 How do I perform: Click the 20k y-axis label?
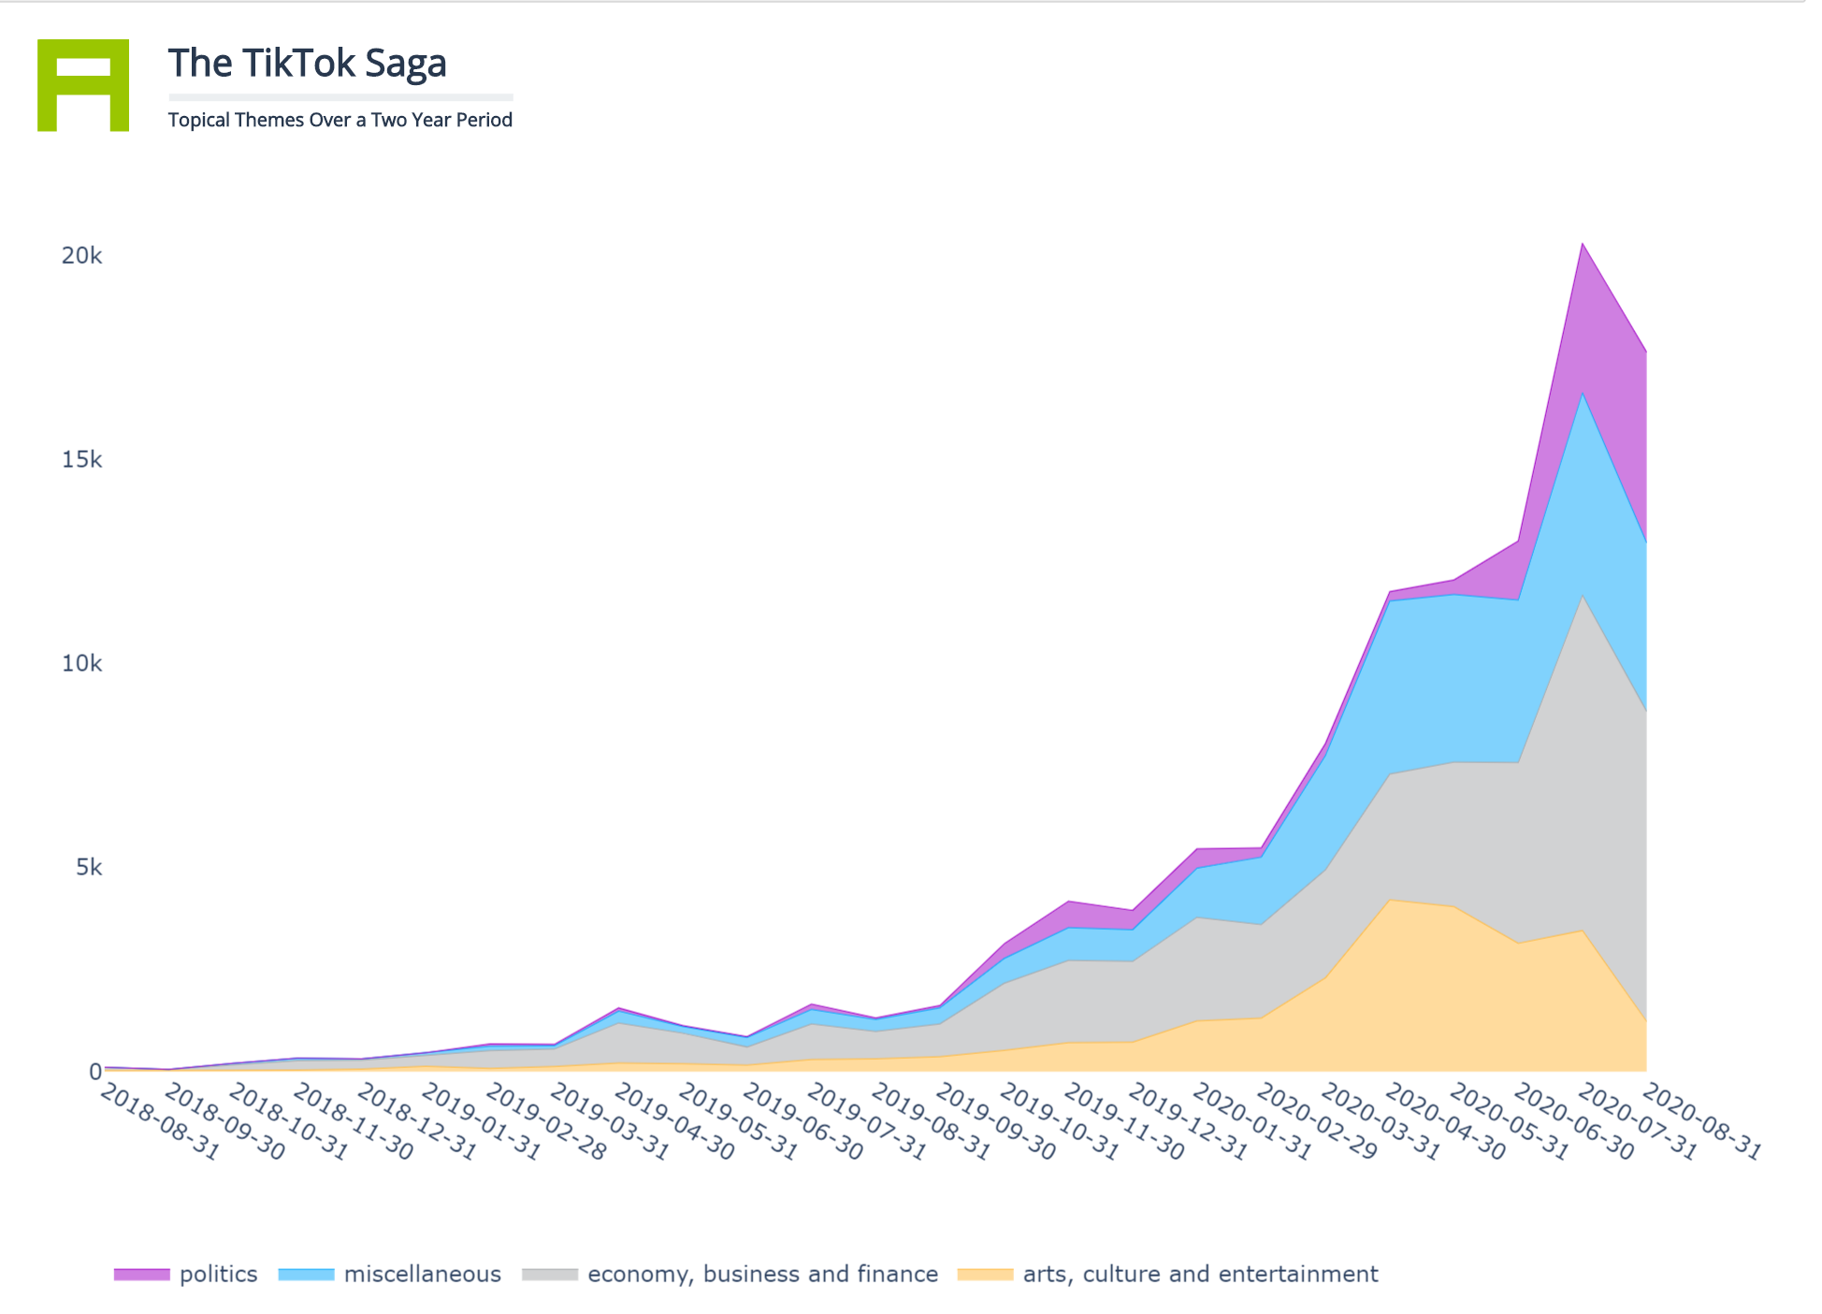pos(81,255)
